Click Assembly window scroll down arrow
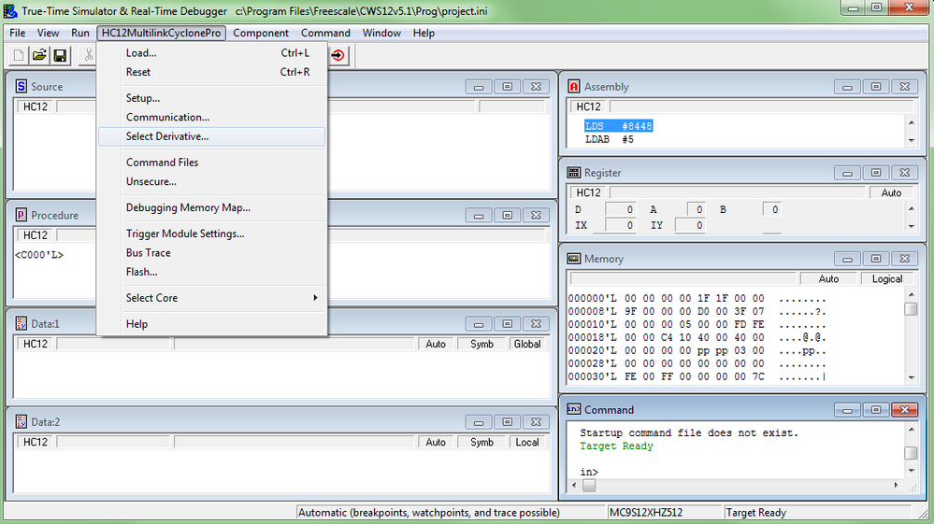934x524 pixels. [x=912, y=141]
